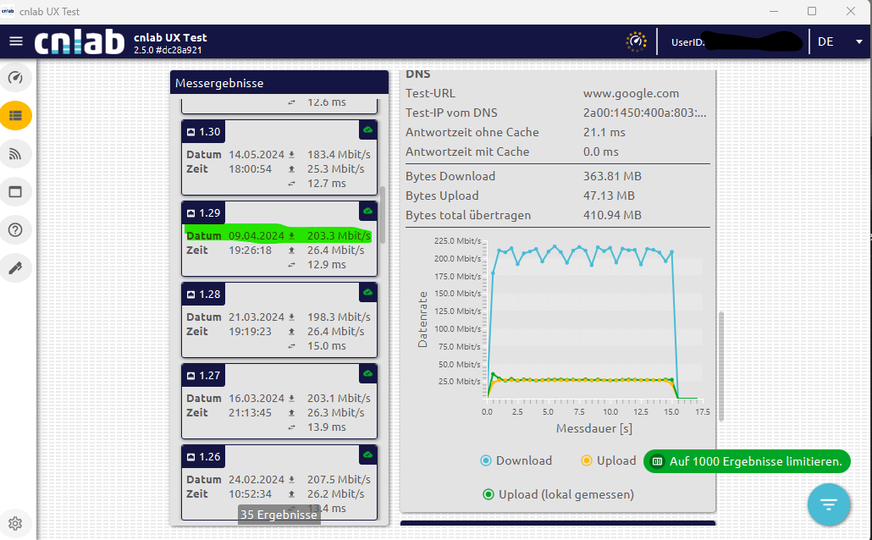The image size is (872, 540).
Task: Select the results list icon in sidebar
Action: (x=15, y=115)
